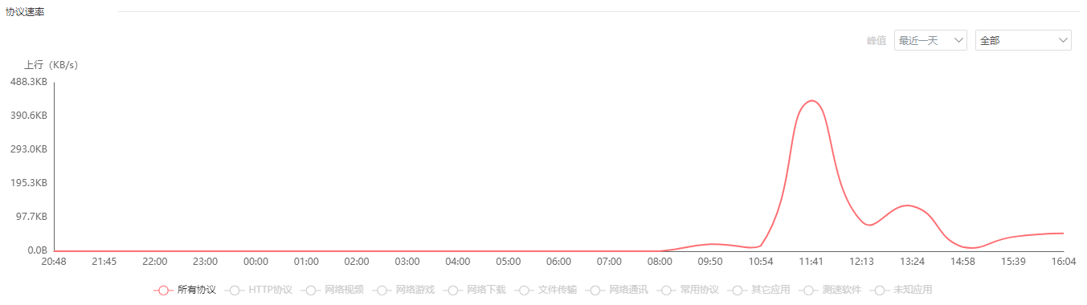Click the 13:24 time axis label
The image size is (1087, 305).
tap(912, 262)
